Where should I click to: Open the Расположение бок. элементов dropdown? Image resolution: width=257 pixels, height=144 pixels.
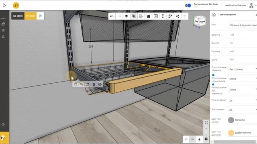pyautogui.click(x=242, y=90)
